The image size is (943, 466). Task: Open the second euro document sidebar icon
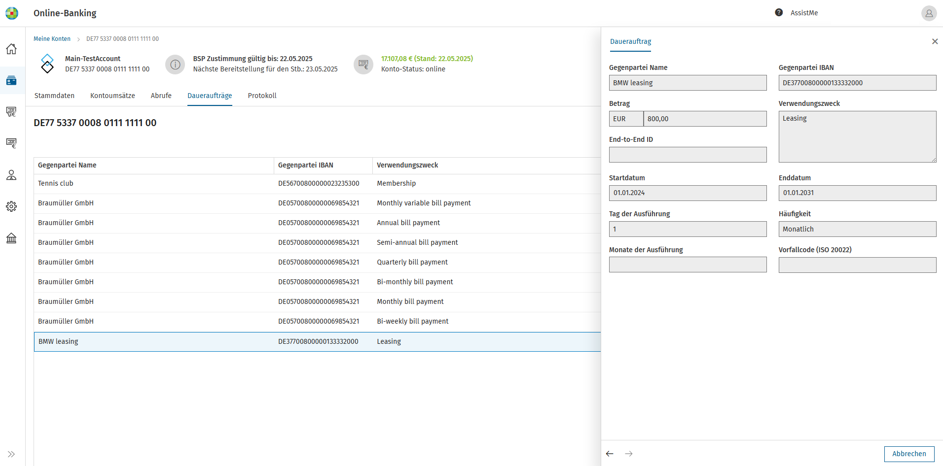pos(11,143)
